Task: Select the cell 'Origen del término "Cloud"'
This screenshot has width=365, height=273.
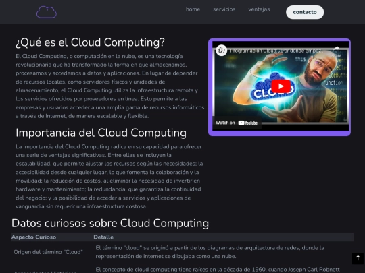Action: (x=48, y=252)
